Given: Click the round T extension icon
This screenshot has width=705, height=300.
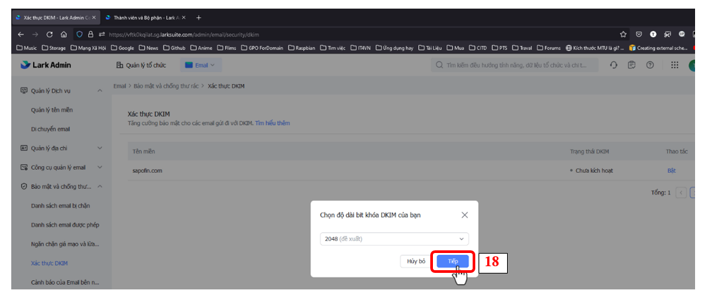Looking at the screenshot, I should tap(653, 34).
